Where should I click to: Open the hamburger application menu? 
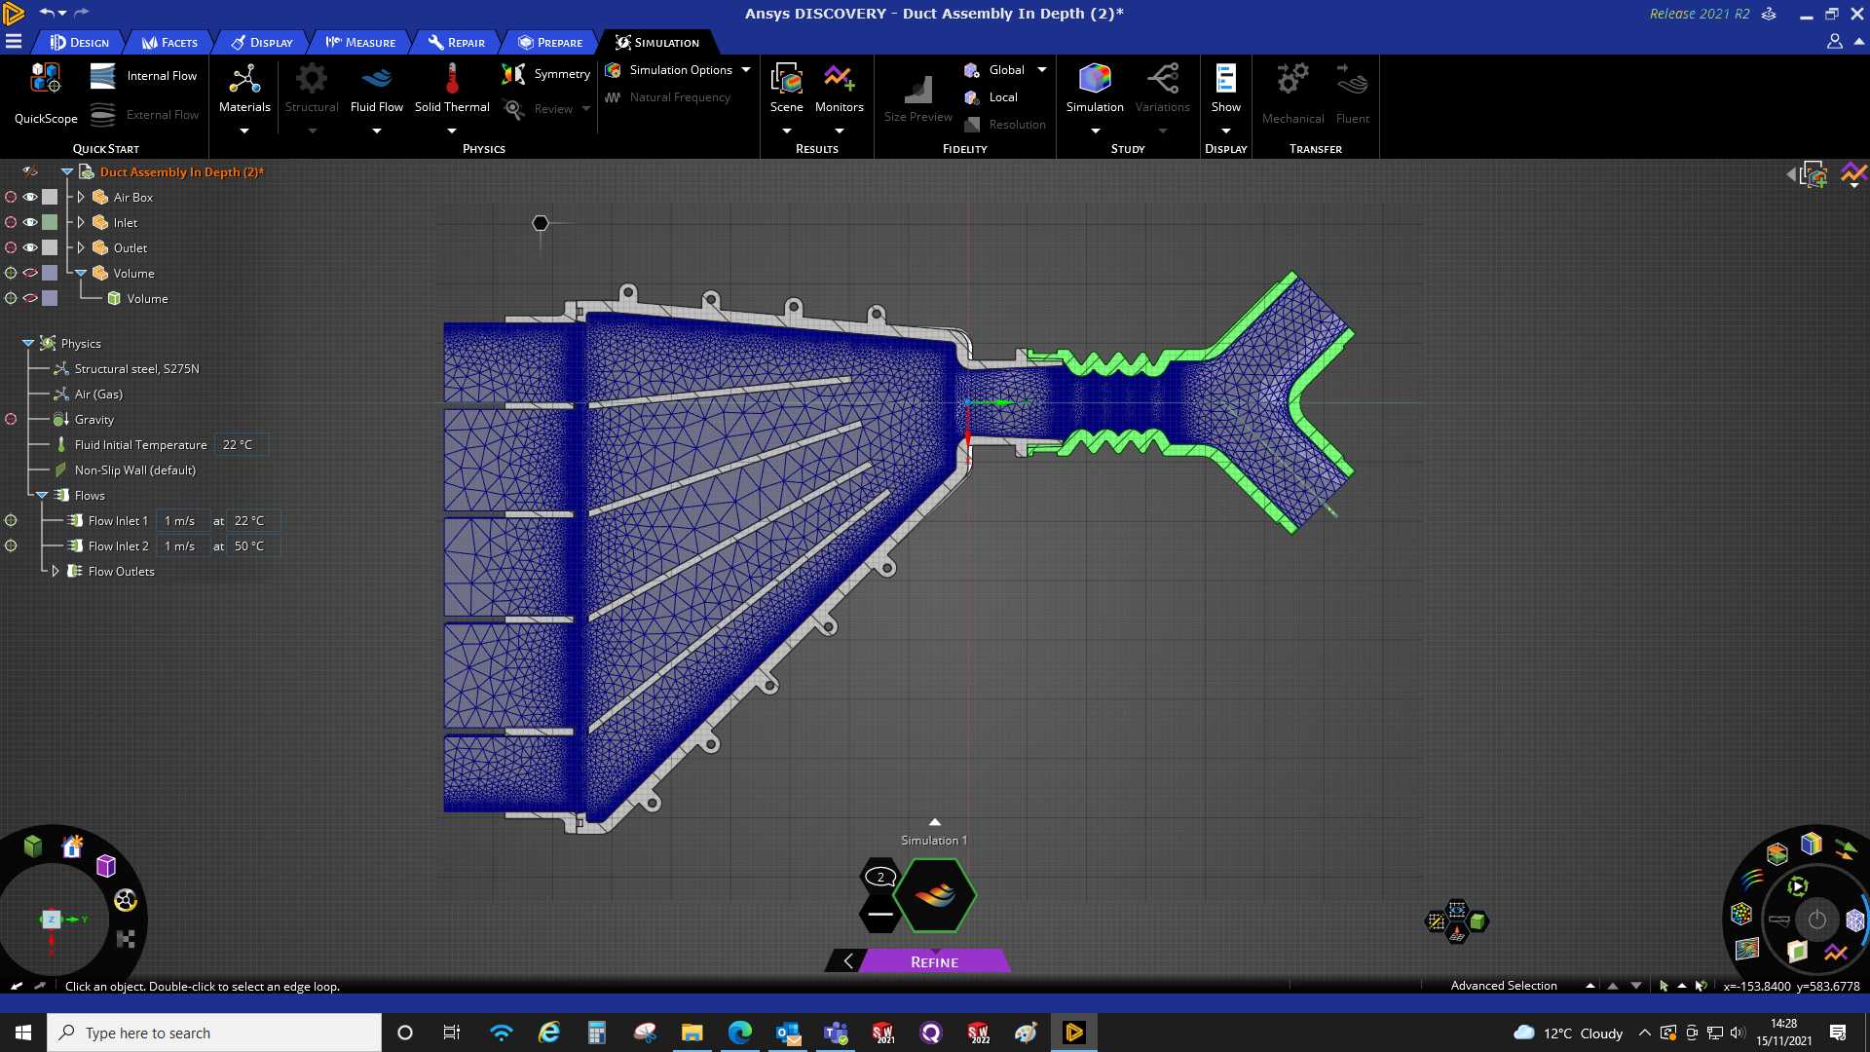pyautogui.click(x=14, y=42)
